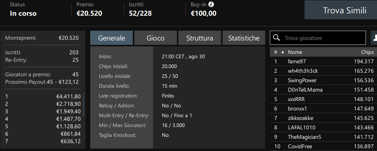Screen dimensions: 377x151
Task: Select player TheMagician5 row
Action: [323, 137]
